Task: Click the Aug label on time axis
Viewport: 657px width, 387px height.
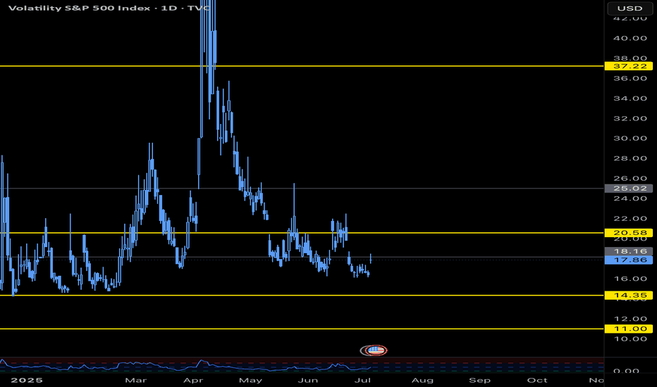Action: tap(422, 380)
